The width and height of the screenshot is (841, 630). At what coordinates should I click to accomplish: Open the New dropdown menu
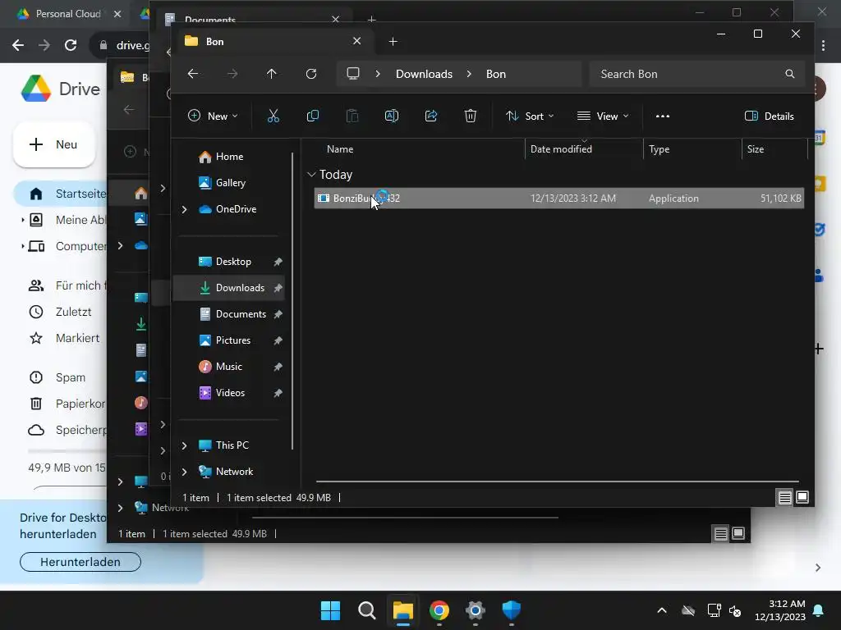[213, 116]
